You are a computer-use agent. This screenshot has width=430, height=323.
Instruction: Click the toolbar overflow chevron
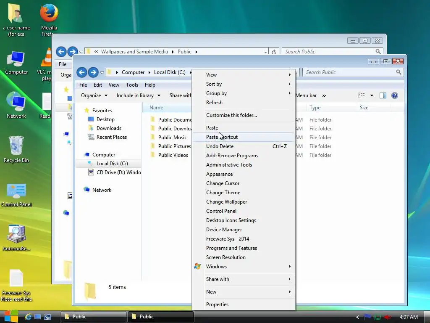click(324, 95)
